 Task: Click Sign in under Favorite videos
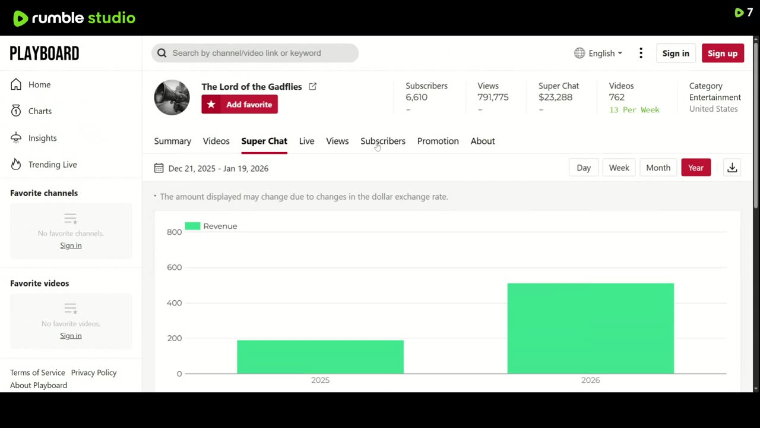[71, 336]
